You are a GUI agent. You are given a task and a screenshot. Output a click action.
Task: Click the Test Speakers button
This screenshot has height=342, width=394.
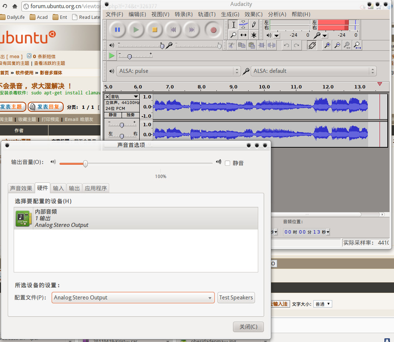tap(236, 298)
